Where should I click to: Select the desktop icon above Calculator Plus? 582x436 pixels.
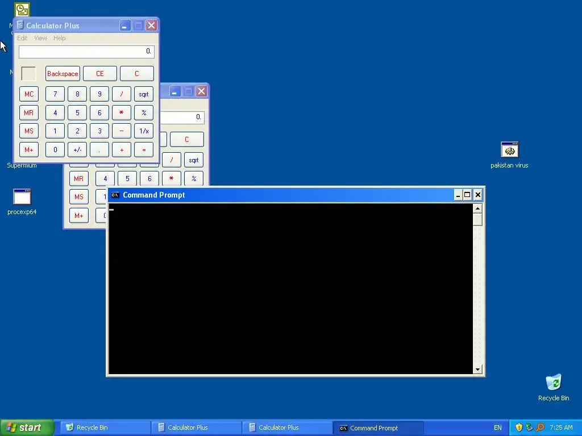[22, 10]
